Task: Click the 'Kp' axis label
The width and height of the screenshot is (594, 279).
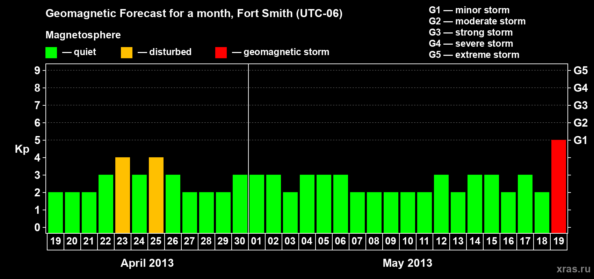Action: pos(22,149)
